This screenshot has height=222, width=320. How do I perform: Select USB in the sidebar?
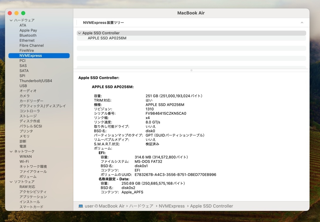(x=23, y=86)
